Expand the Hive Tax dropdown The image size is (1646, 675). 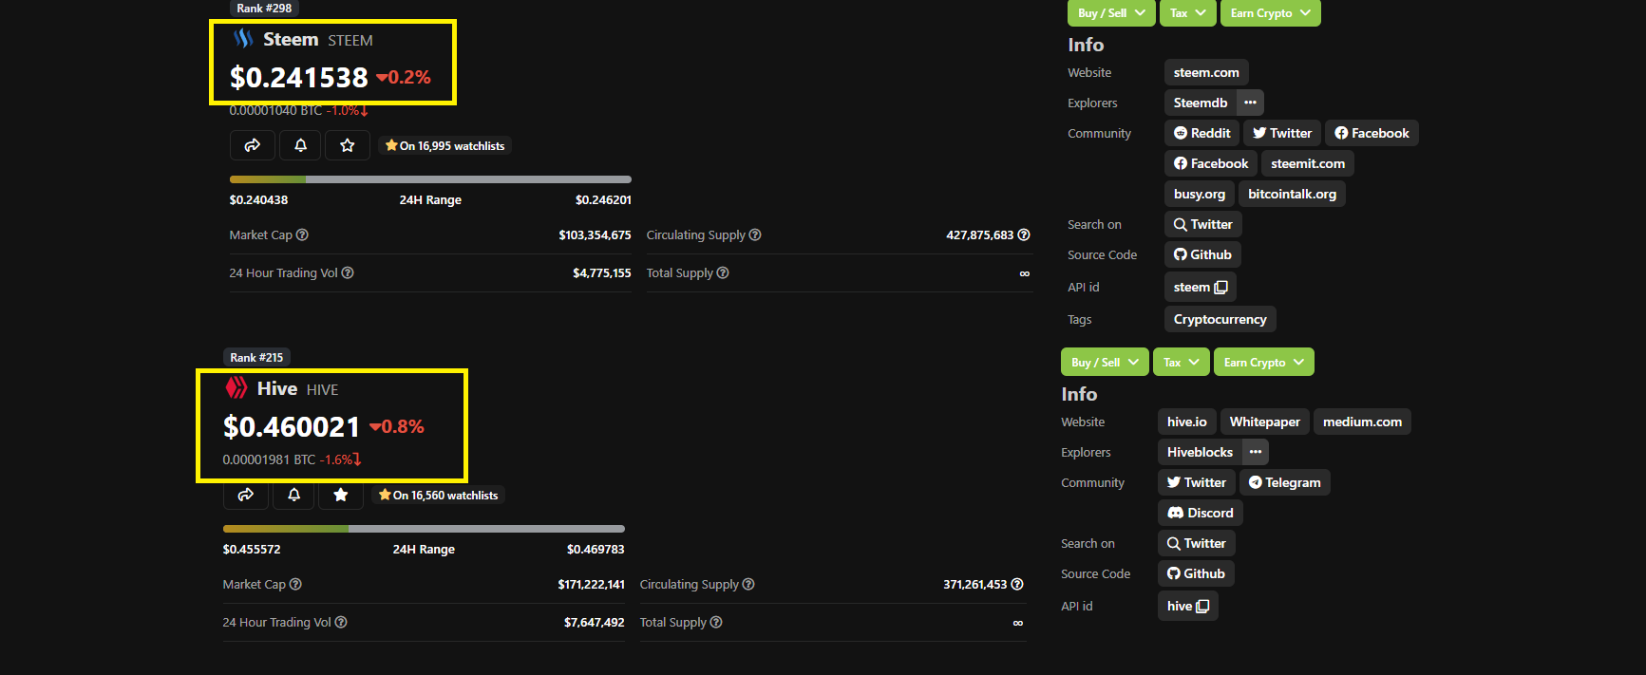[x=1182, y=362]
